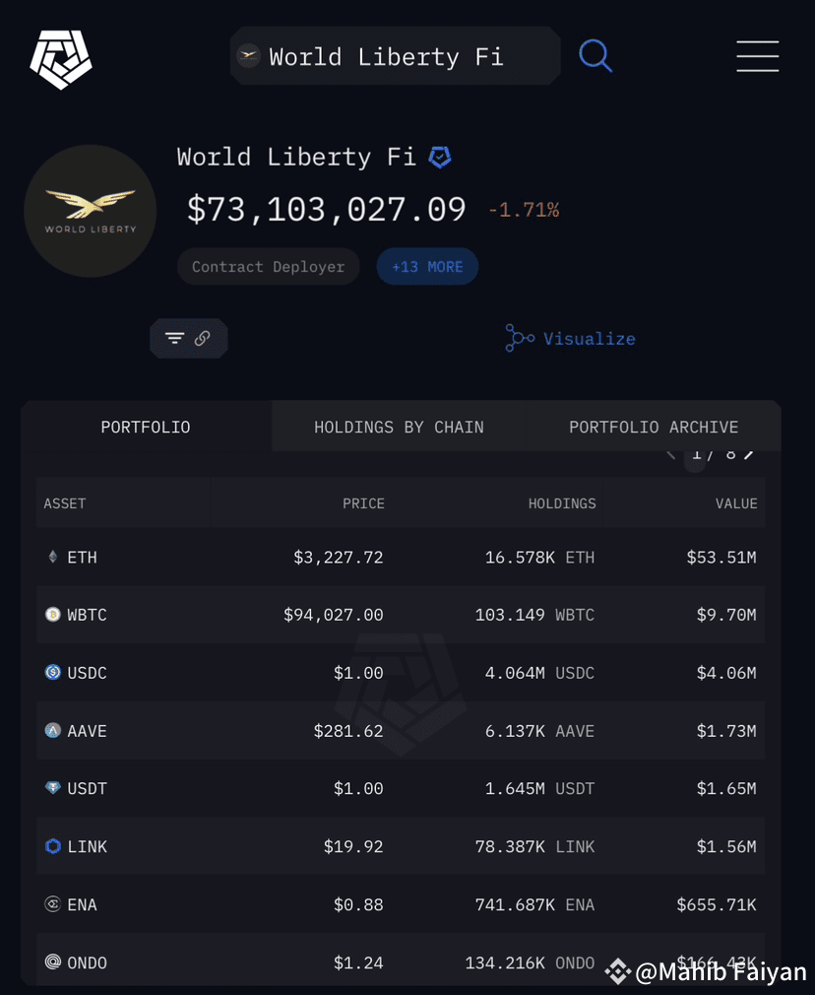Open the Visualize graph view

[x=571, y=338]
